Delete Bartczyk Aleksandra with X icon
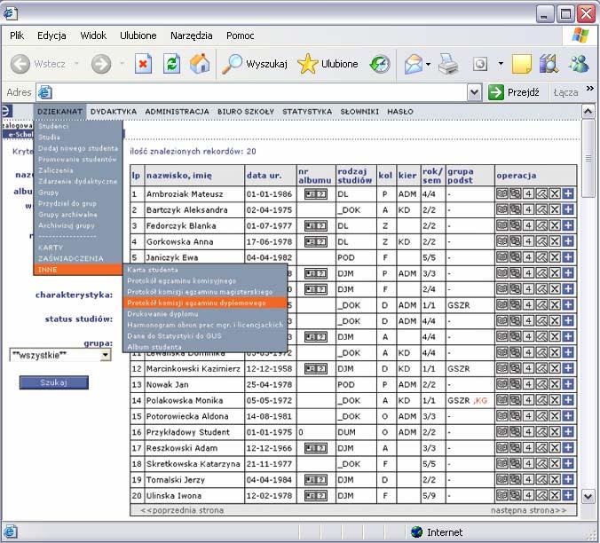The height and width of the screenshot is (543, 600). point(555,209)
